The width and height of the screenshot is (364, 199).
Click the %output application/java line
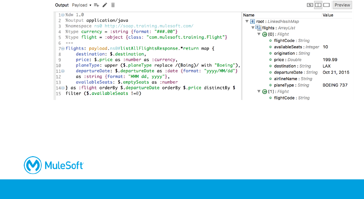click(x=97, y=21)
